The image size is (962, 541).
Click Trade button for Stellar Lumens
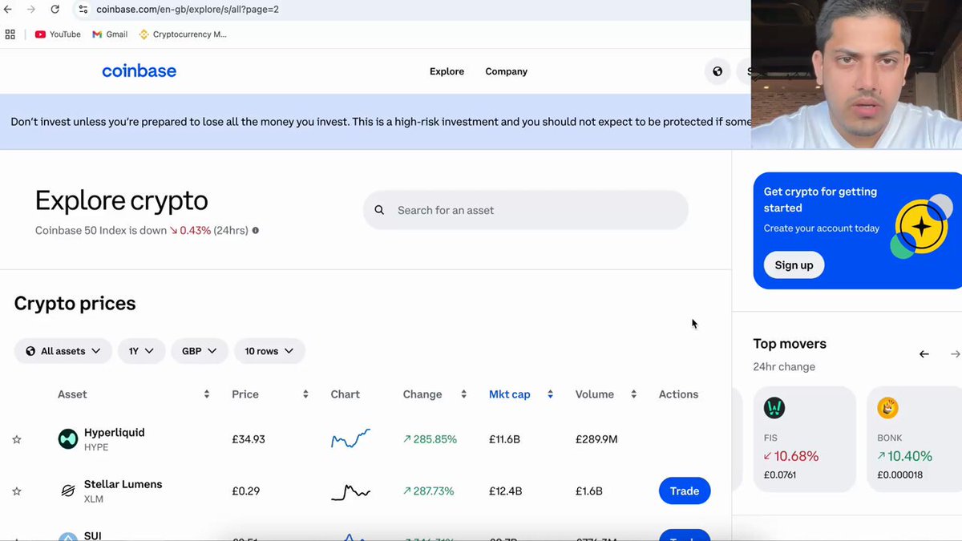point(685,491)
